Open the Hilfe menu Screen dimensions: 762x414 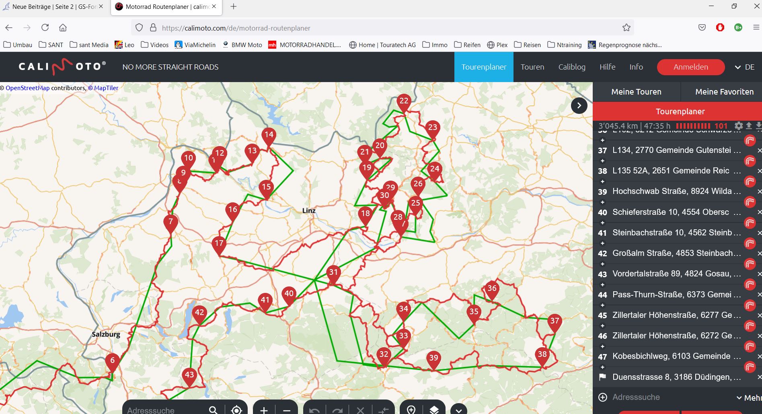tap(607, 67)
